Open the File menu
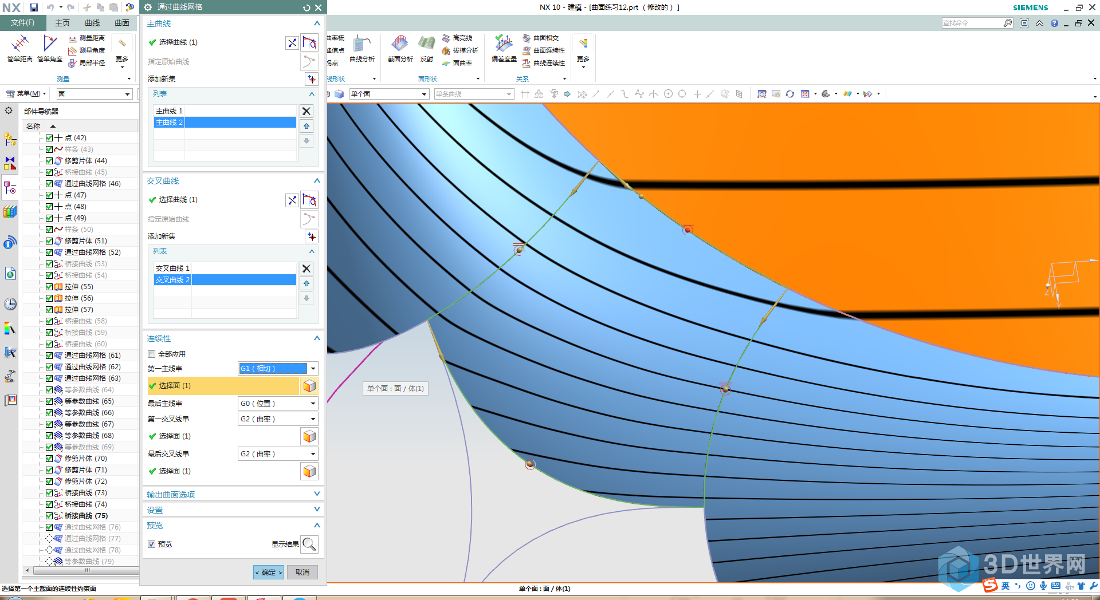Image resolution: width=1100 pixels, height=600 pixels. tap(22, 23)
